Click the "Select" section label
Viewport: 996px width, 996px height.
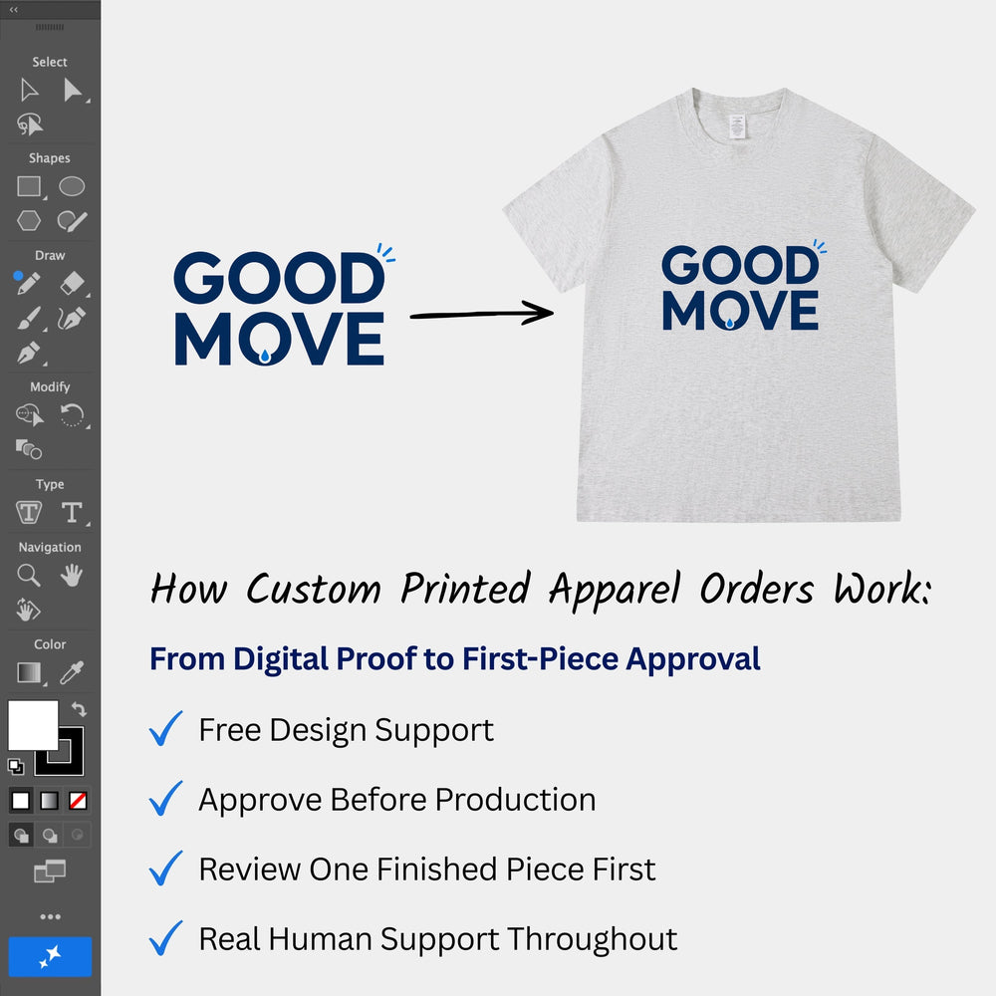[50, 62]
